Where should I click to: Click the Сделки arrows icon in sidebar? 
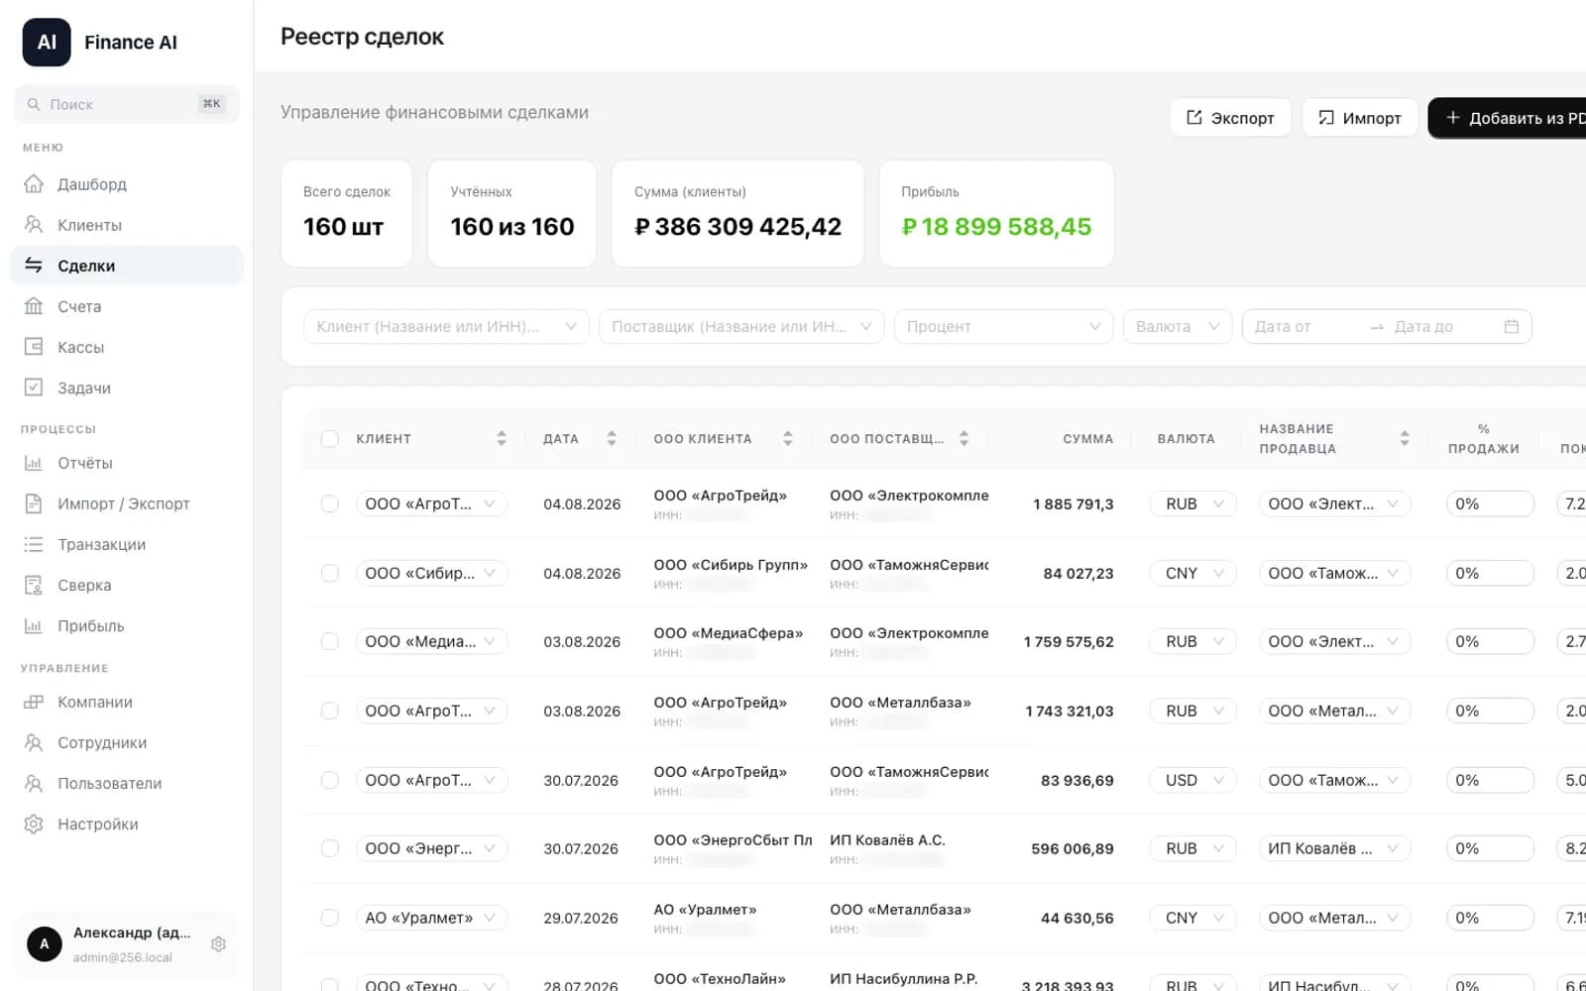[34, 266]
